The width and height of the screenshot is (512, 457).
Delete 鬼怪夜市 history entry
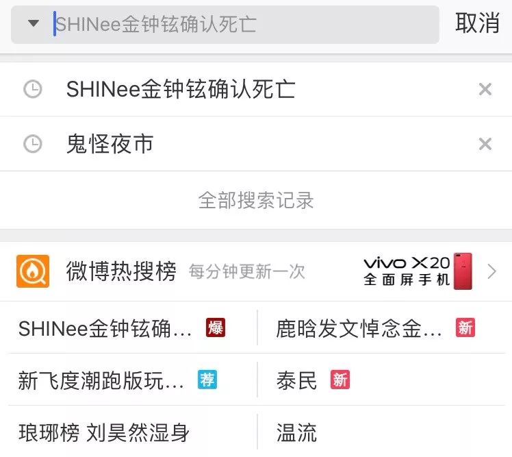coord(485,144)
